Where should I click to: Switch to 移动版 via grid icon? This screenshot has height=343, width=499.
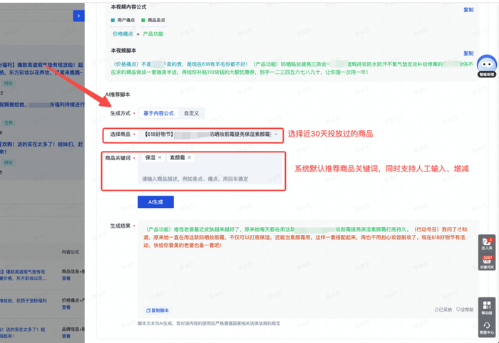[487, 307]
